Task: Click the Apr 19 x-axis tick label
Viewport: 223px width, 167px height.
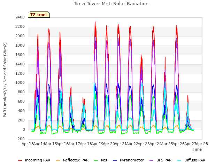Action: pos(98,144)
